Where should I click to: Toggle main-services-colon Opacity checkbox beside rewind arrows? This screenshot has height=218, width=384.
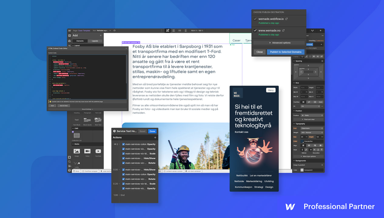(123, 144)
